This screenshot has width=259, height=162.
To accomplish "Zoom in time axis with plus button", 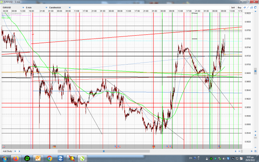I will tap(252, 151).
